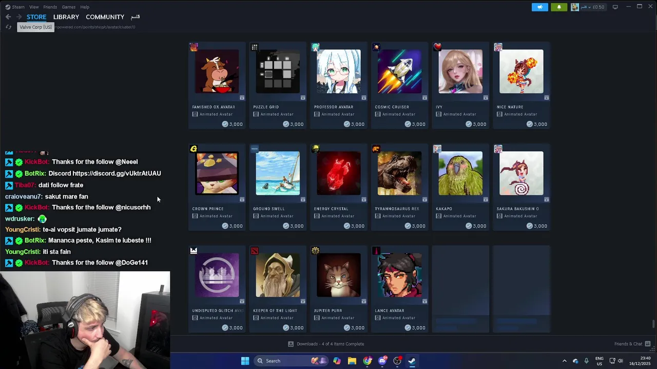657x369 pixels.
Task: Click the microphone tray icon
Action: pos(586,361)
